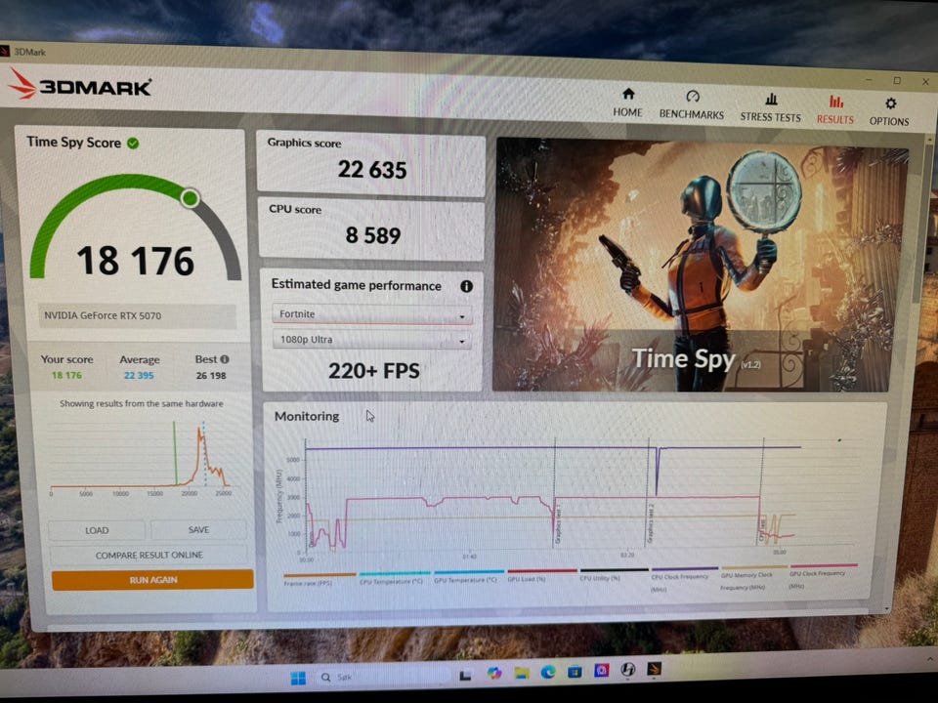Click the Average score 22 395
This screenshot has width=938, height=703.
pos(139,375)
